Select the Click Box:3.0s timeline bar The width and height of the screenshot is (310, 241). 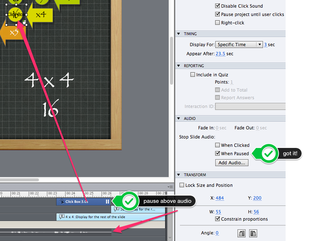click(83, 201)
